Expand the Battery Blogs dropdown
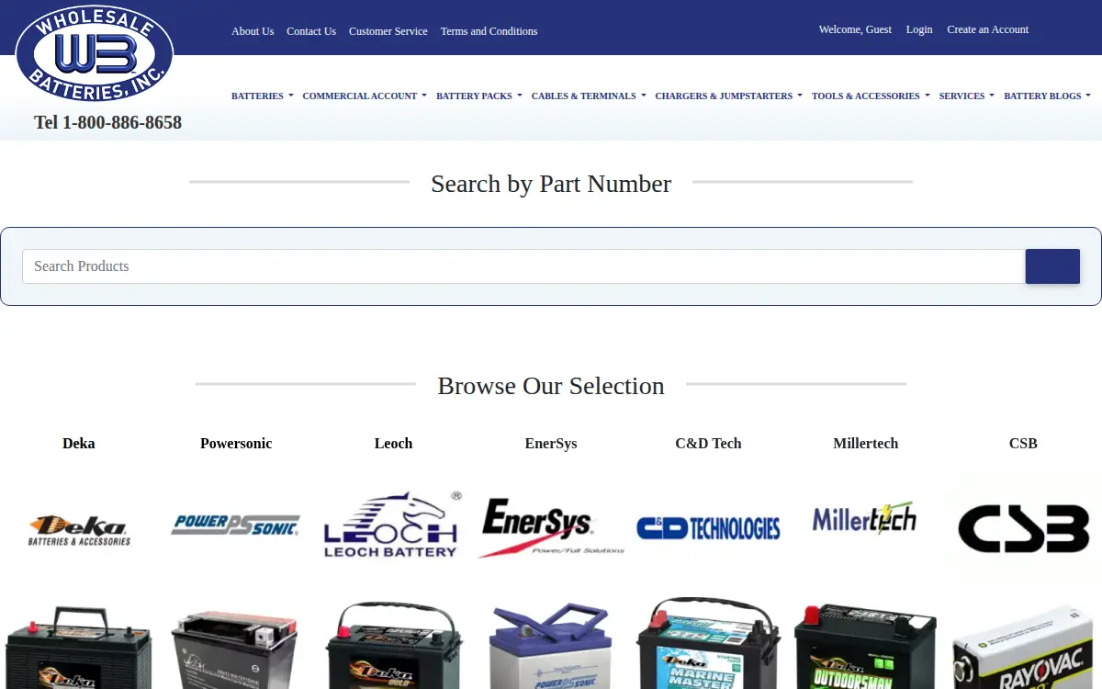 tap(1048, 96)
